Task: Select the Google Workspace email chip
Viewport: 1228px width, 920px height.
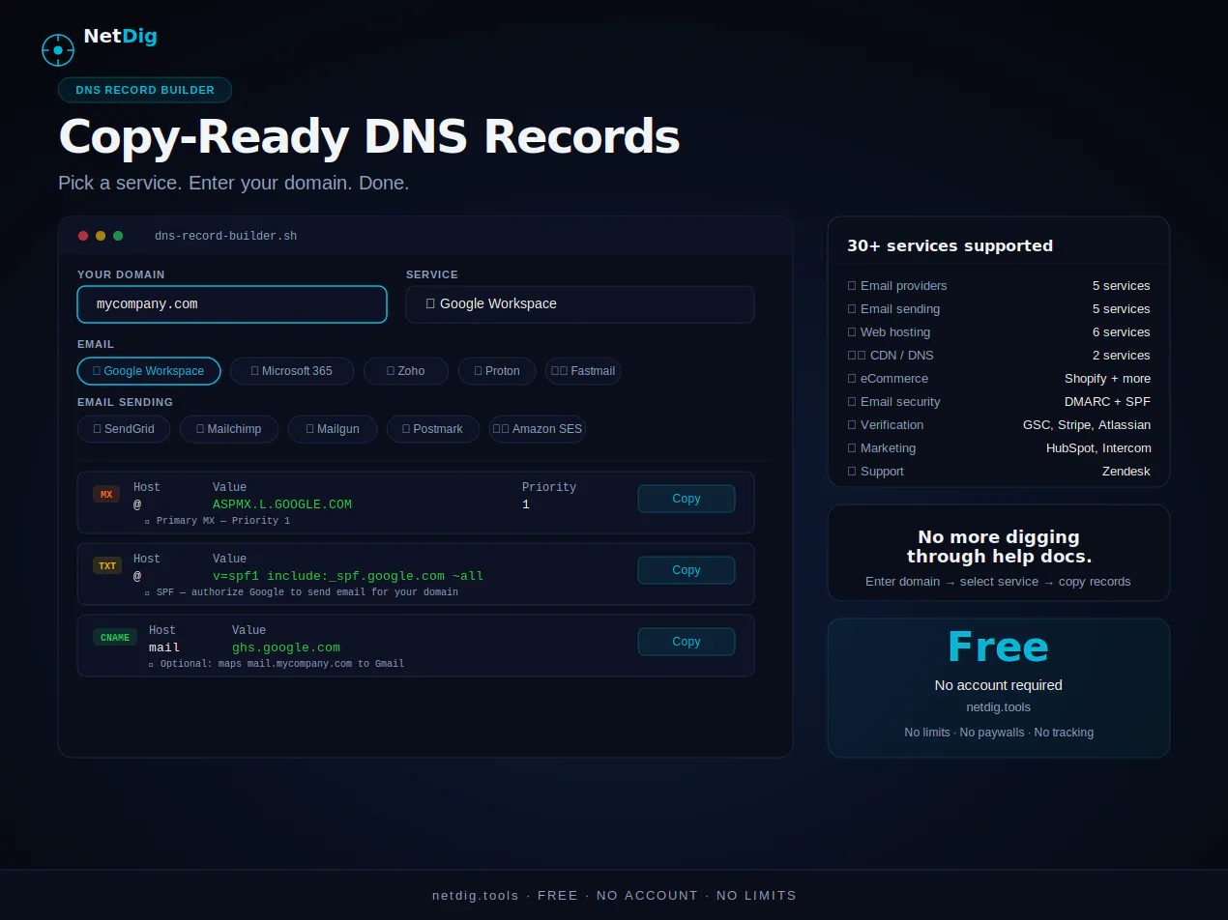Action: [x=149, y=371]
